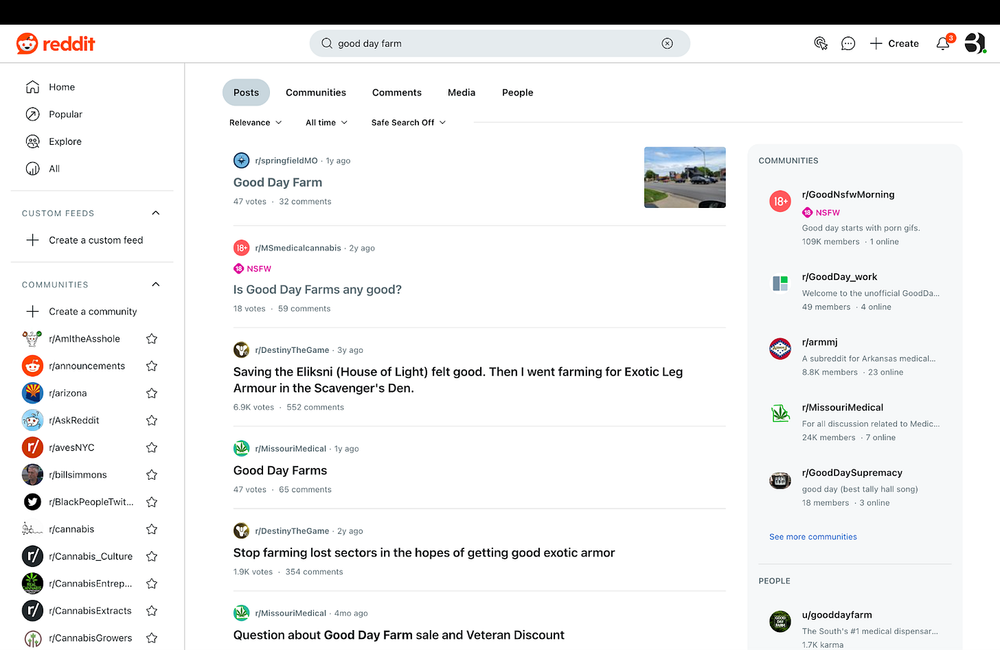Favorite r/avesNYC with star
Screen dimensions: 1000x650
point(152,448)
